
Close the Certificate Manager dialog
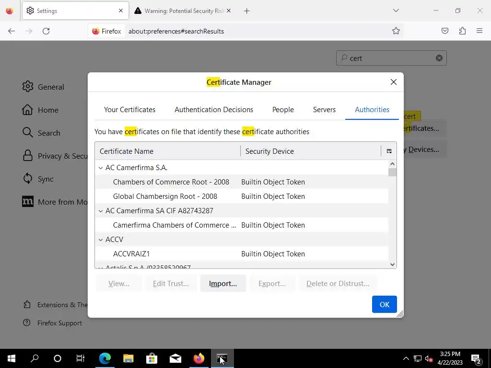coord(394,82)
